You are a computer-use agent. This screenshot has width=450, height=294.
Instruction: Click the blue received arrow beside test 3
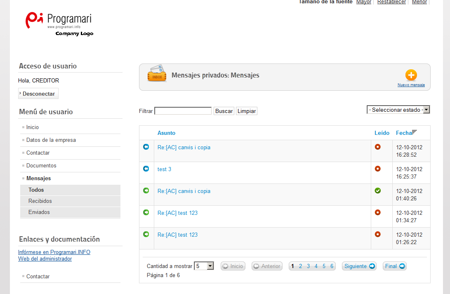tap(146, 169)
